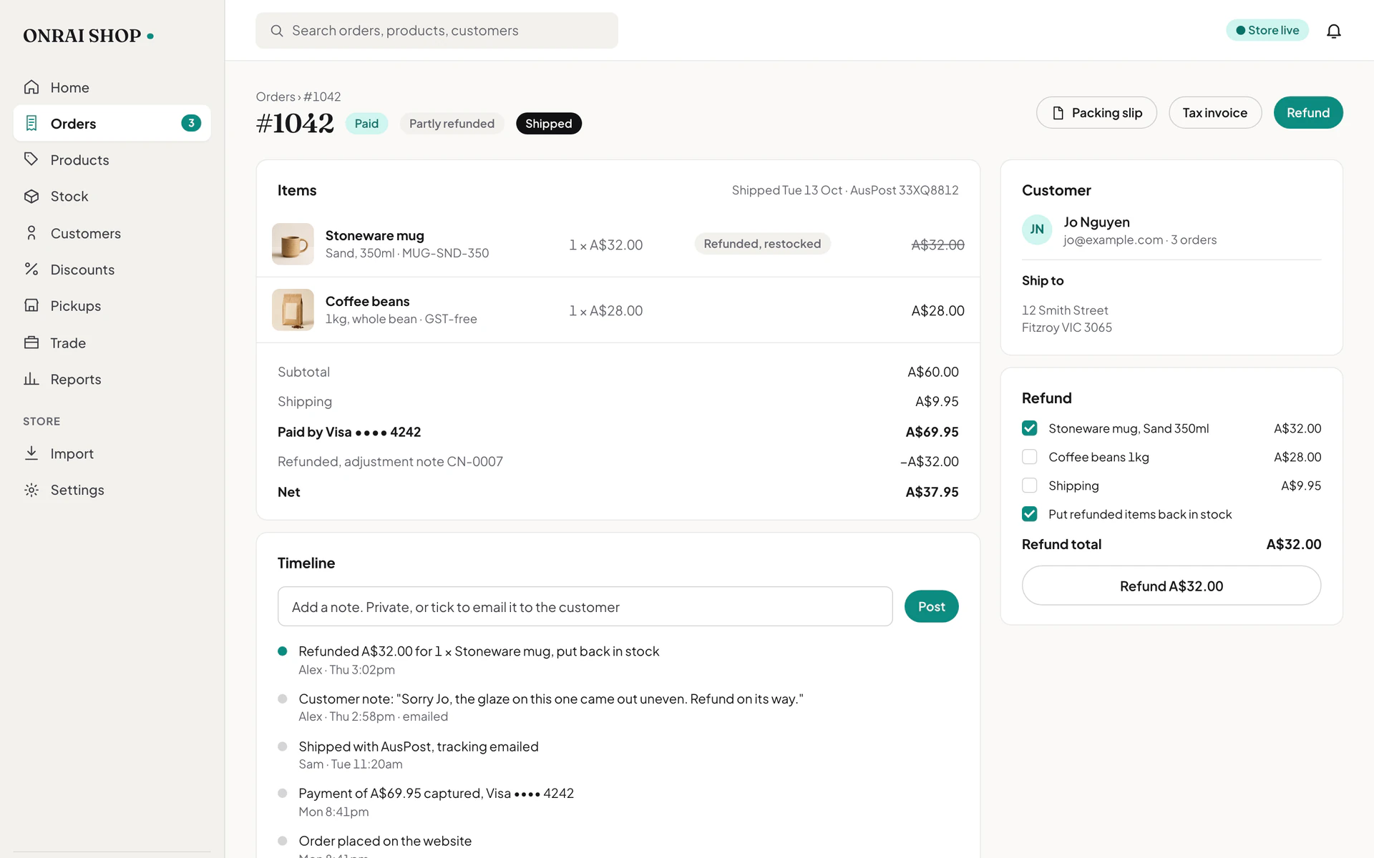Click customer name Jo Nguyen
The image size is (1374, 858).
pos(1096,222)
